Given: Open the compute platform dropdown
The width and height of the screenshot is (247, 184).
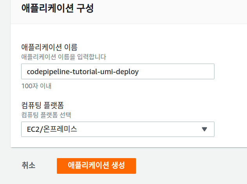Looking at the screenshot, I should click(x=118, y=129).
